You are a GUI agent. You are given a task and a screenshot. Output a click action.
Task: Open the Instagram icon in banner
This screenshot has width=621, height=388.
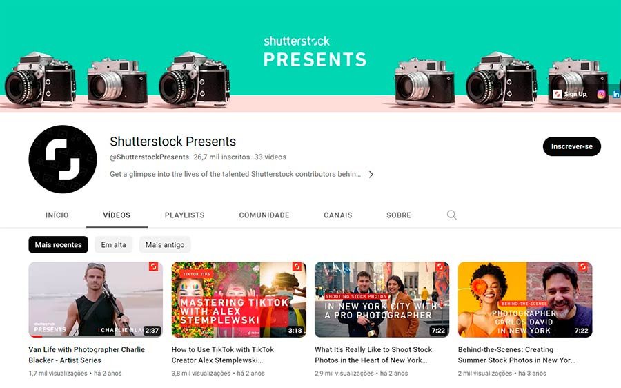click(x=601, y=94)
